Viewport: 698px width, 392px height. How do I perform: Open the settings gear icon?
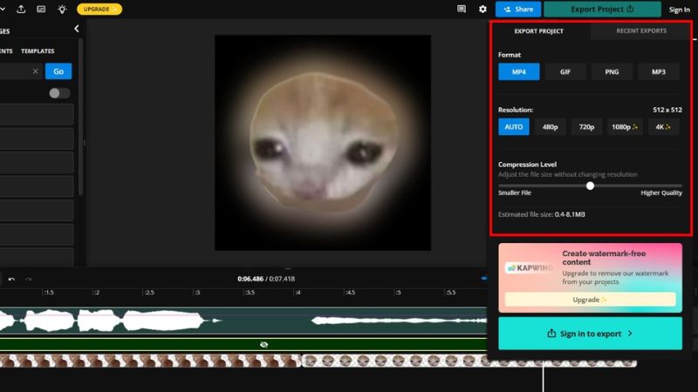coord(483,9)
